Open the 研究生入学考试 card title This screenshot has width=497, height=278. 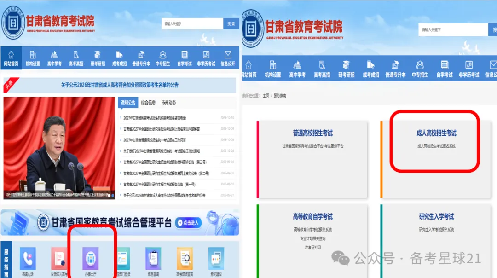(436, 216)
